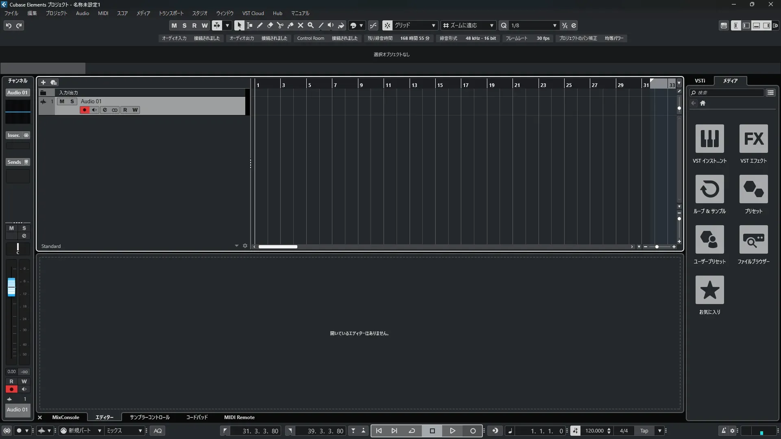Select the Scissors split tool
Image resolution: width=781 pixels, height=439 pixels.
coord(280,25)
